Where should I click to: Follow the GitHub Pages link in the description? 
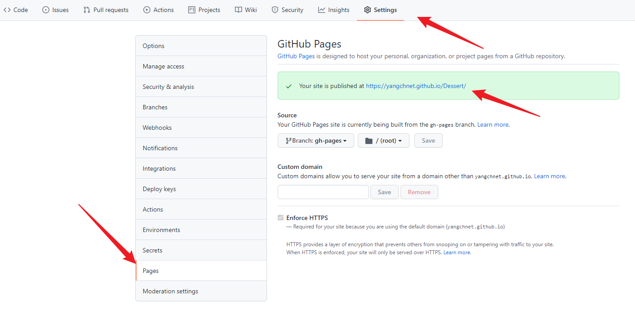(x=296, y=56)
